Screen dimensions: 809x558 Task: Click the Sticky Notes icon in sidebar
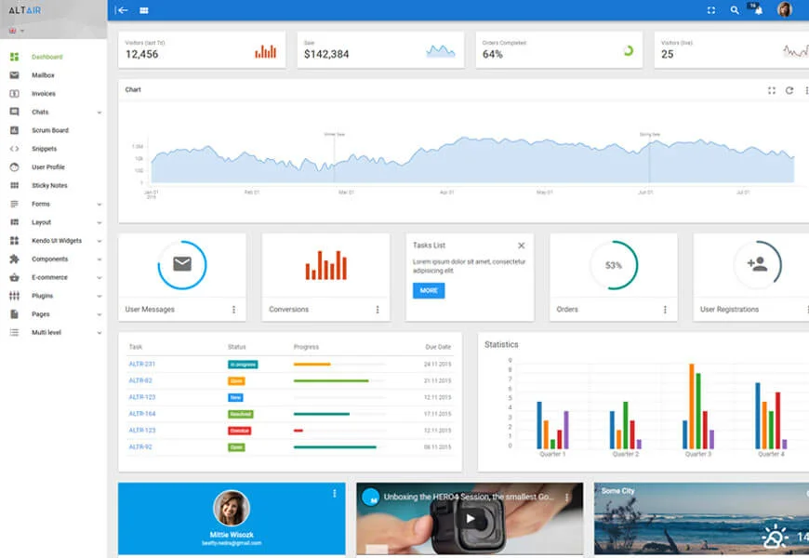click(x=15, y=185)
